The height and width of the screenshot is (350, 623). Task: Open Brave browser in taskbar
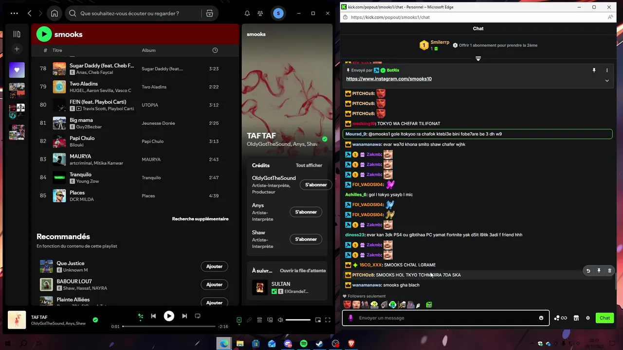[351, 344]
